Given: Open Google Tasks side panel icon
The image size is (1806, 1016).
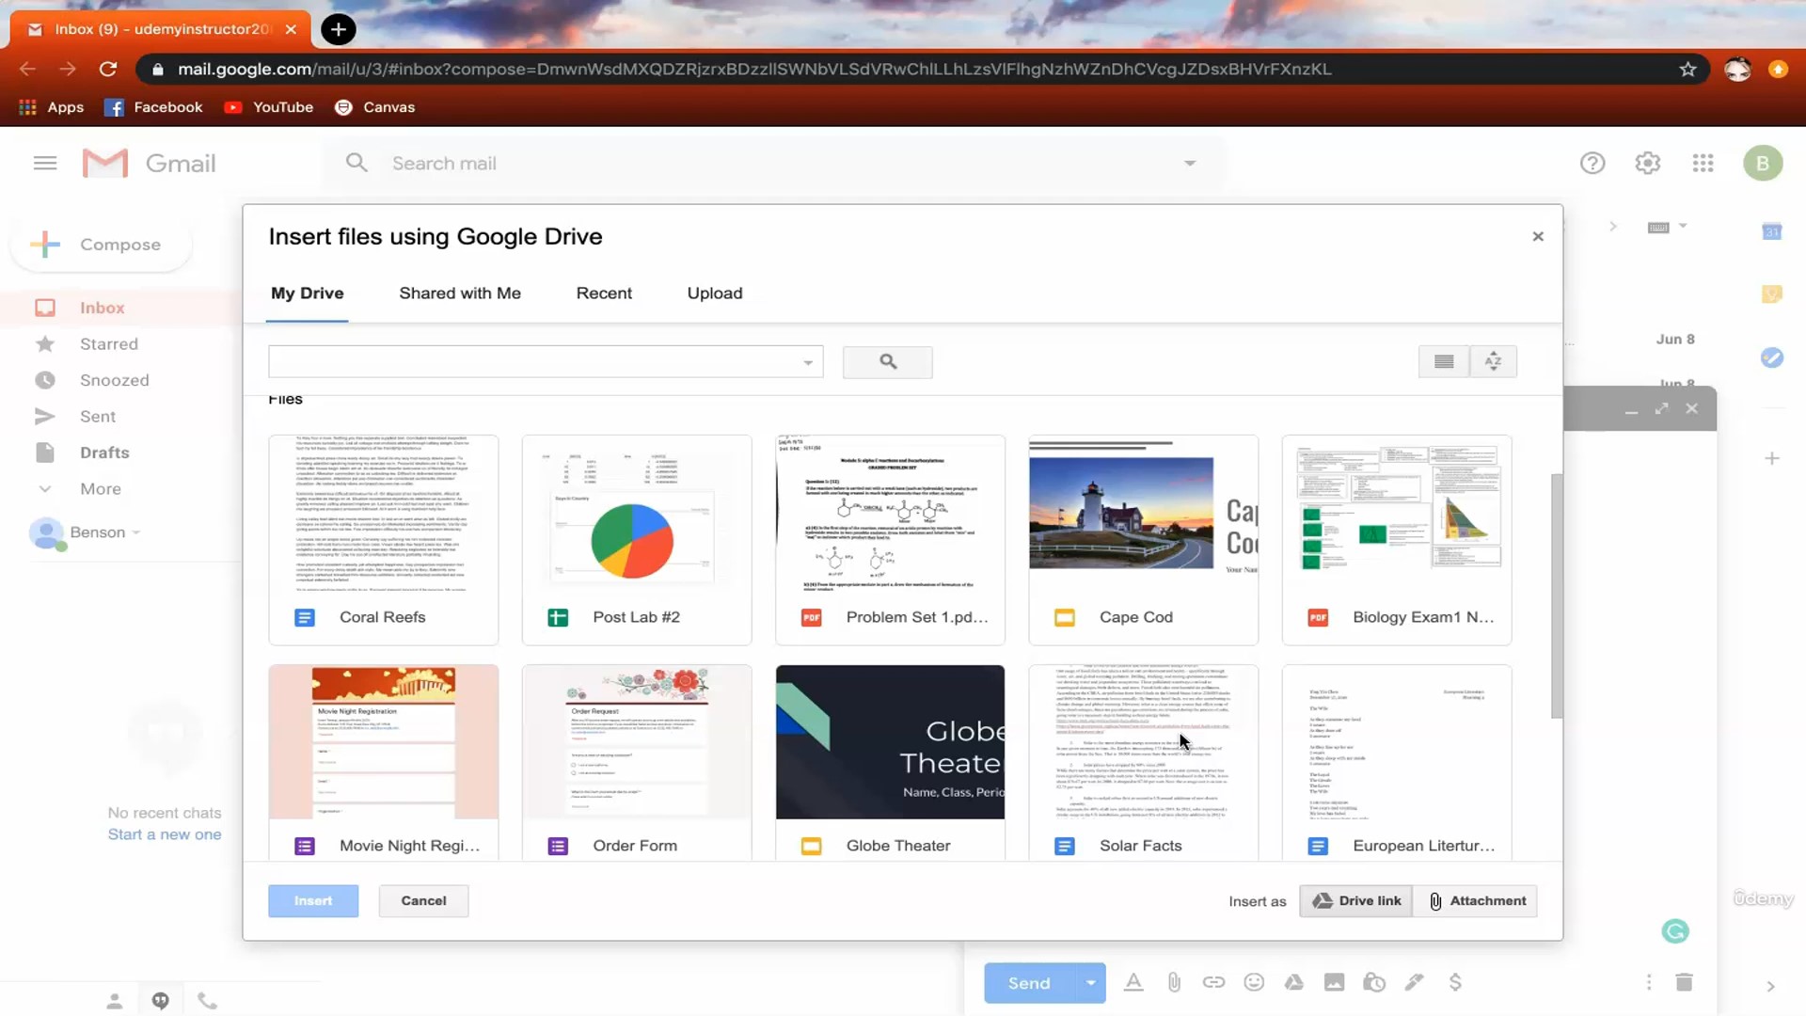Looking at the screenshot, I should pyautogui.click(x=1772, y=357).
